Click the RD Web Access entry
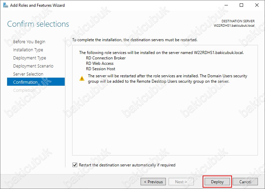 100,63
